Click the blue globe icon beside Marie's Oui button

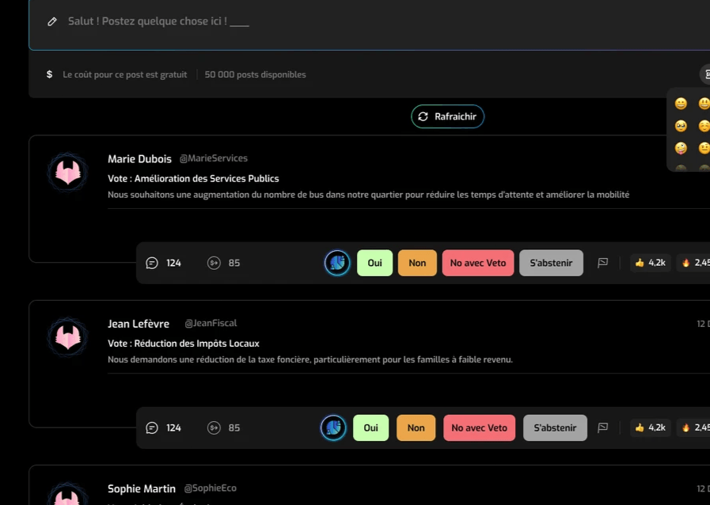337,263
